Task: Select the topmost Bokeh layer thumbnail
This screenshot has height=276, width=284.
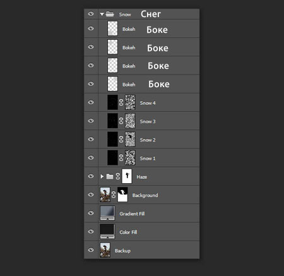Action: (112, 28)
